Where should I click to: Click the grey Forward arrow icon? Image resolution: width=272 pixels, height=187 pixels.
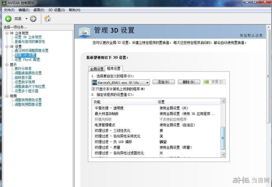[x=33, y=19]
